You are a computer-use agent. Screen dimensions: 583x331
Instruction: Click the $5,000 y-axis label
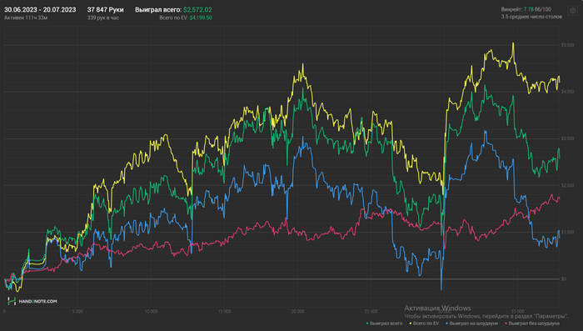(567, 45)
